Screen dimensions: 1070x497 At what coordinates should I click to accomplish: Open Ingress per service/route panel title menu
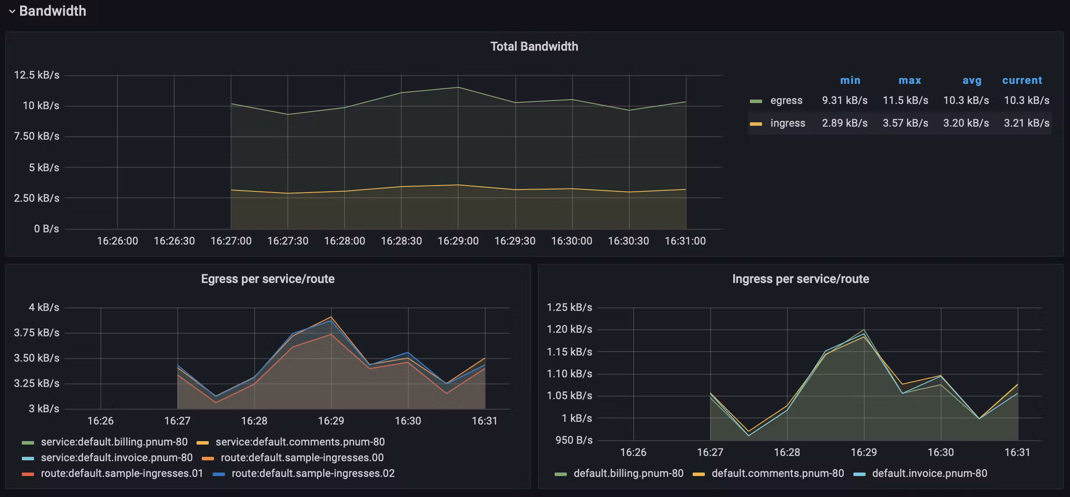(800, 279)
